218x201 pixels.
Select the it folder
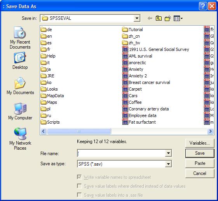pyautogui.click(x=45, y=63)
